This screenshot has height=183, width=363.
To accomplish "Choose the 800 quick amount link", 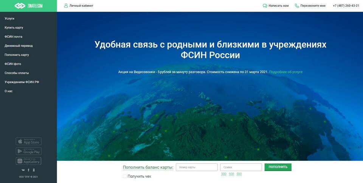I will pos(239,174).
